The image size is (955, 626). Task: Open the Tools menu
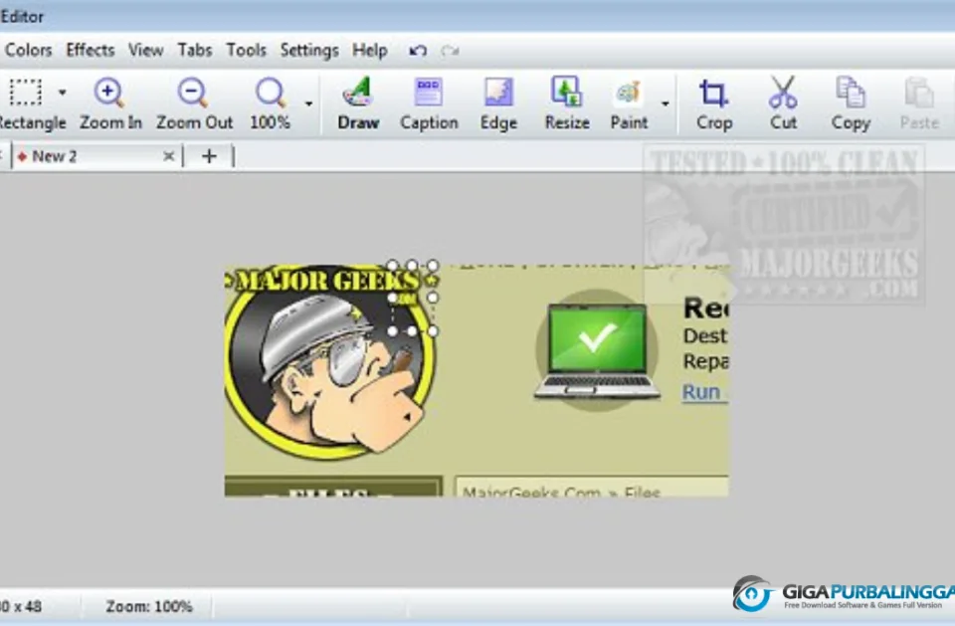pos(246,50)
